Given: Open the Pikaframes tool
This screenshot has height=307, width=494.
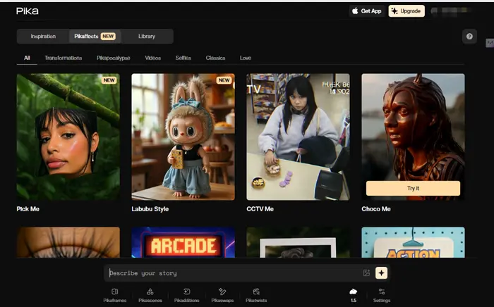Looking at the screenshot, I should pos(115,294).
